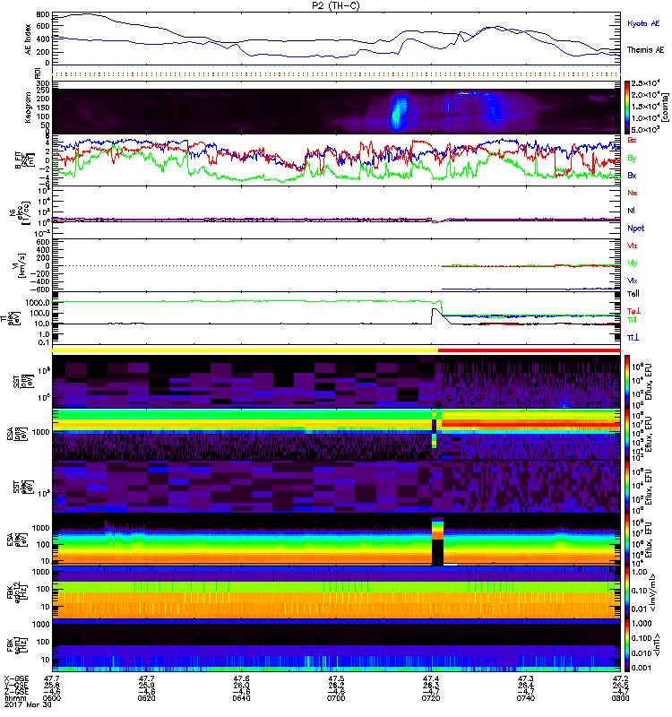
Task: Select the blue Npot legend label
Action: tap(635, 229)
